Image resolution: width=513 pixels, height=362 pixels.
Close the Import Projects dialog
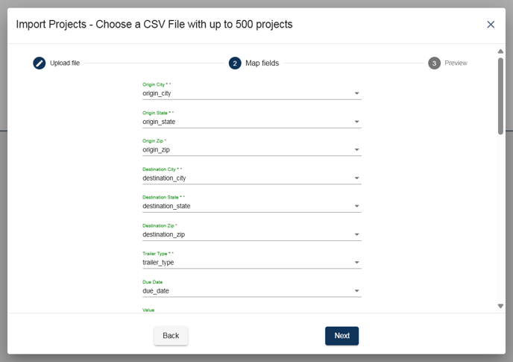tap(491, 25)
